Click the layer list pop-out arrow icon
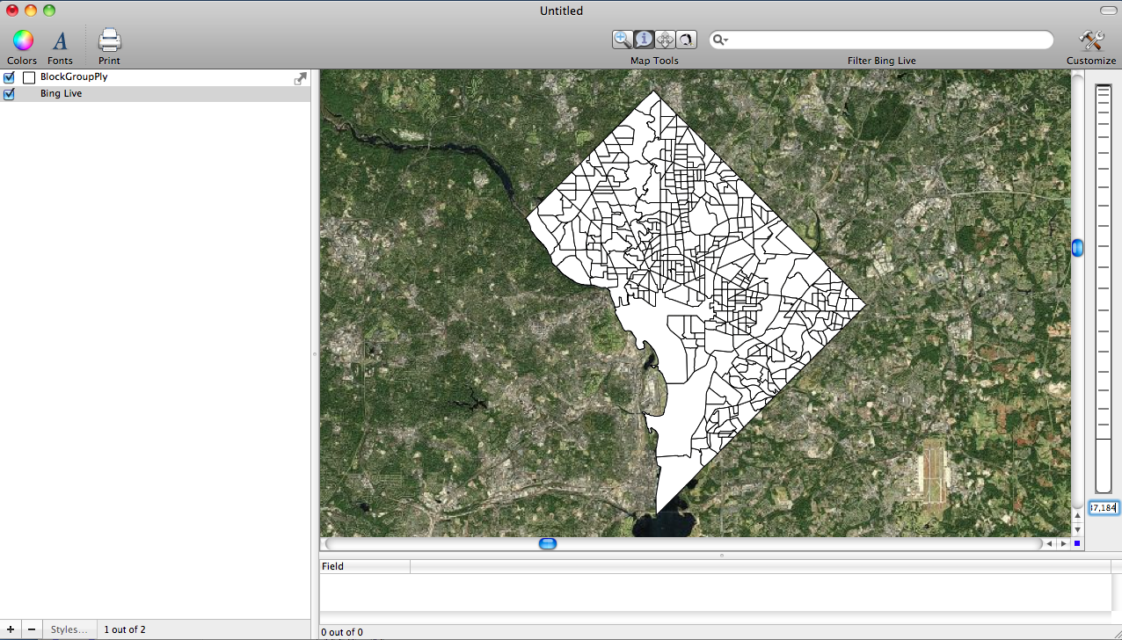This screenshot has width=1122, height=640. 300,79
